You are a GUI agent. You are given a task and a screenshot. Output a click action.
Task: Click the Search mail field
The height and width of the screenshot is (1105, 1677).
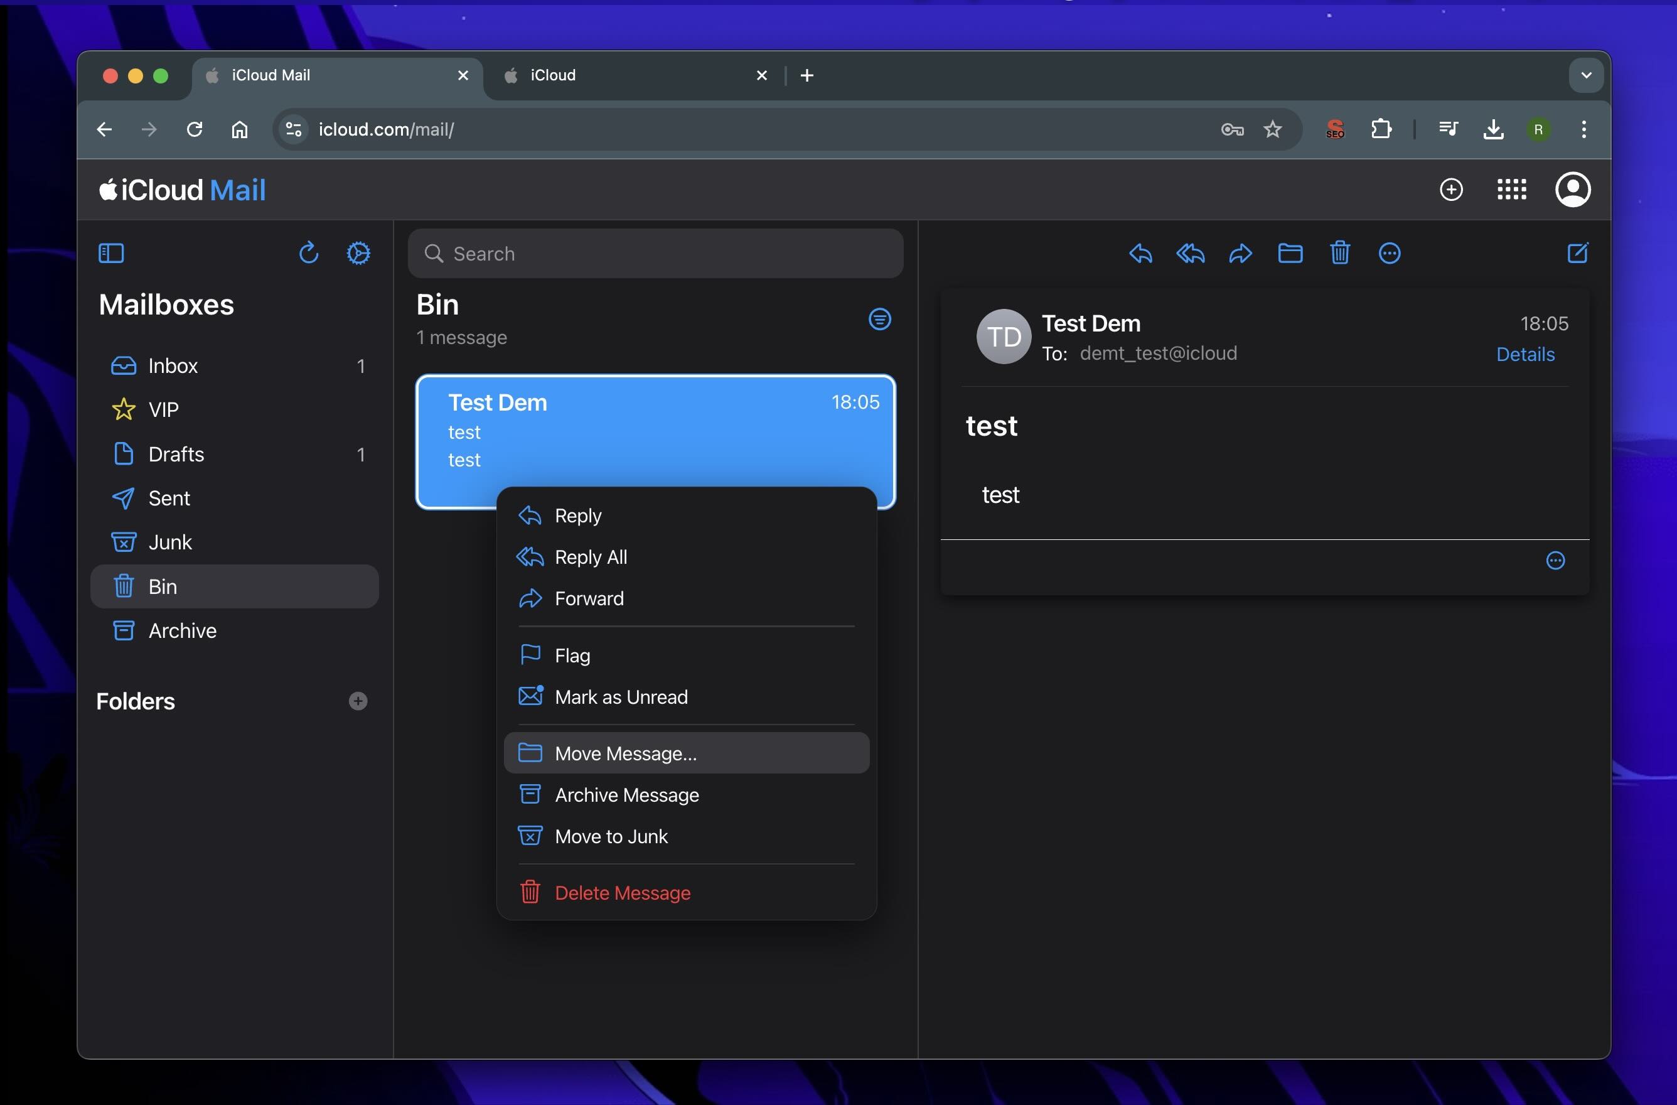[x=655, y=254]
